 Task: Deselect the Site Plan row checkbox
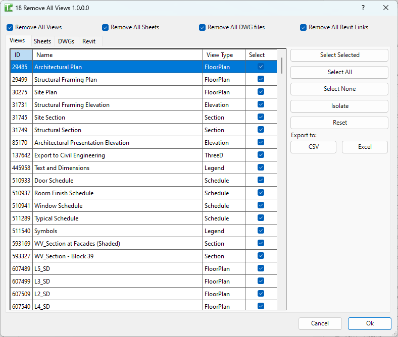(261, 92)
